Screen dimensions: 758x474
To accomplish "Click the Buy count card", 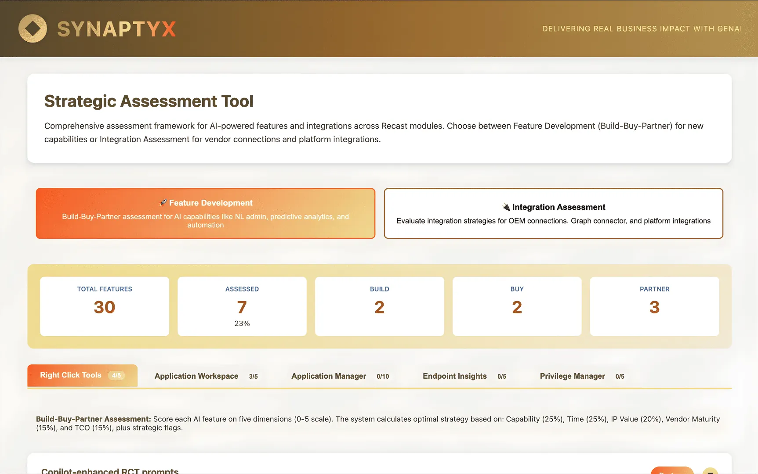I will pos(517,306).
